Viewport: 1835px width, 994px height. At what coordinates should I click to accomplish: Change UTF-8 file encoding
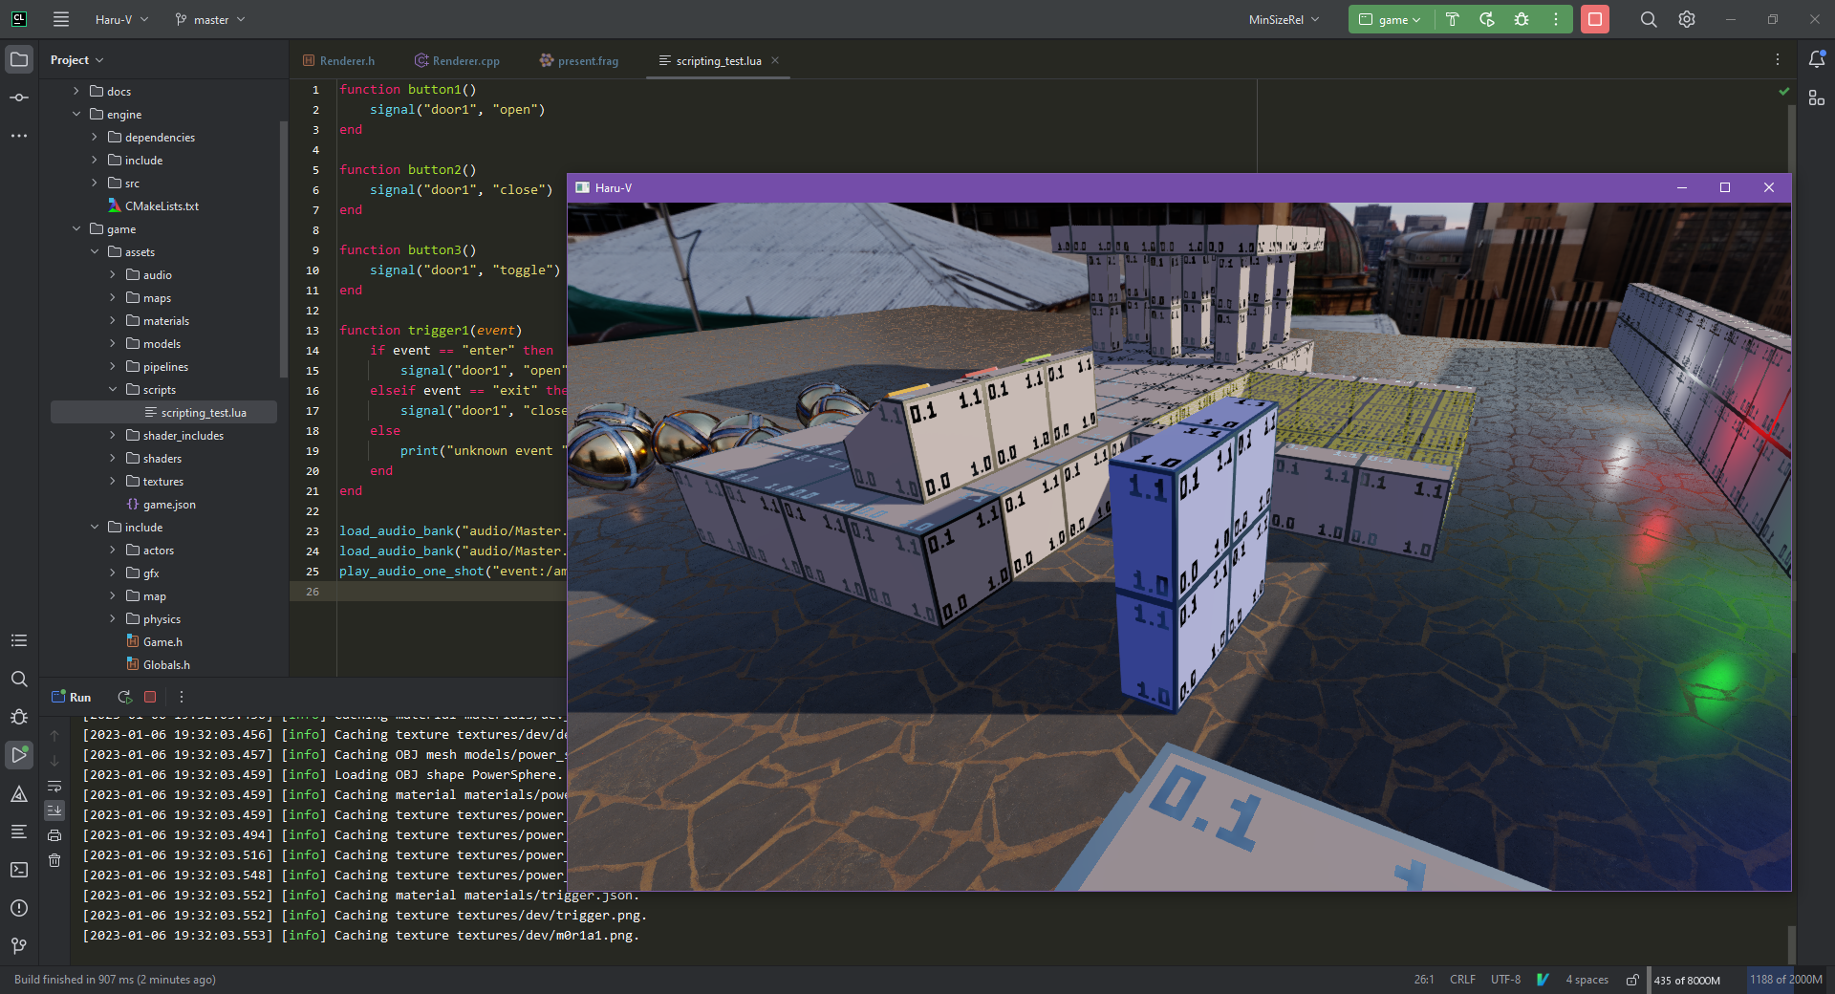point(1505,980)
